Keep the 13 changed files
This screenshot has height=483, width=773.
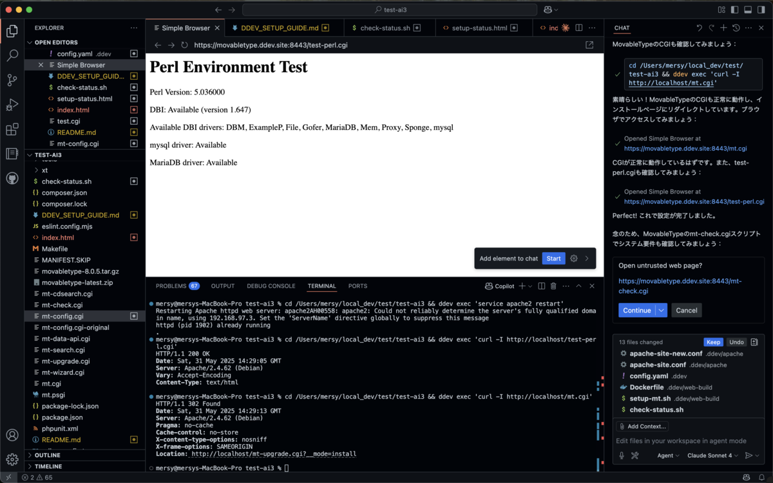(713, 342)
